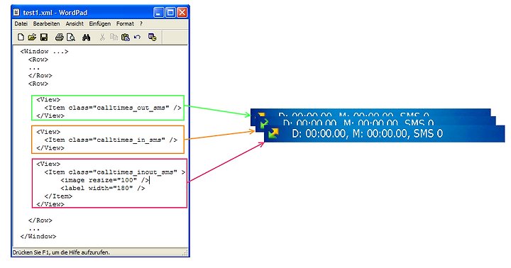Copy selection with the Copy icon
Image resolution: width=511 pixels, height=268 pixels.
(x=114, y=38)
